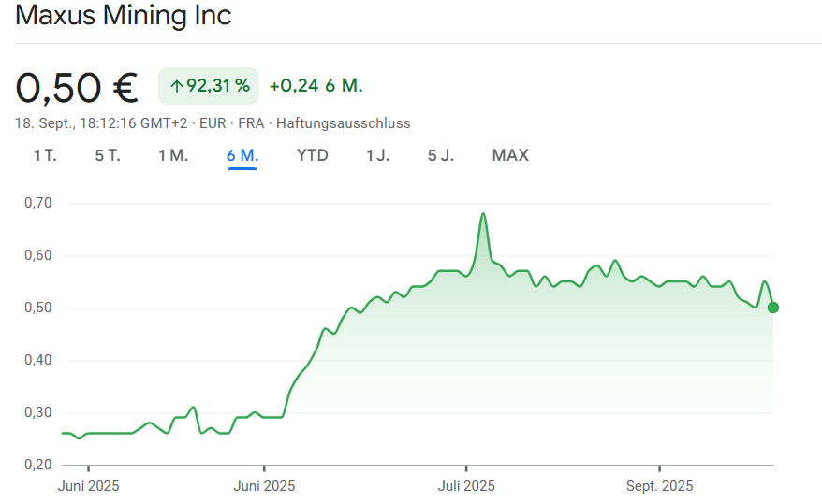Open the Haftungsausschluss disclaimer link

pyautogui.click(x=344, y=123)
